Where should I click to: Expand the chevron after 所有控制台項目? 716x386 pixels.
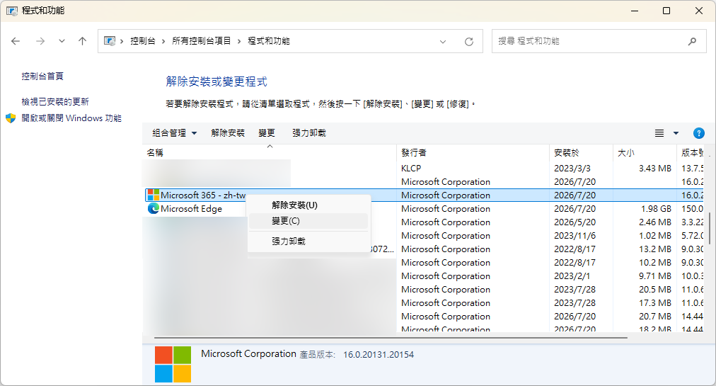(x=239, y=42)
